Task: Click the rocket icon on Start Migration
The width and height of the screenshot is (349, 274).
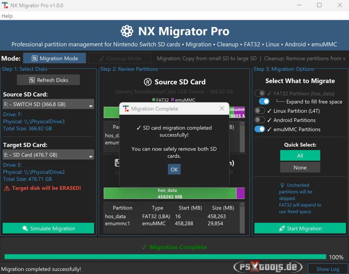Action: click(x=282, y=228)
